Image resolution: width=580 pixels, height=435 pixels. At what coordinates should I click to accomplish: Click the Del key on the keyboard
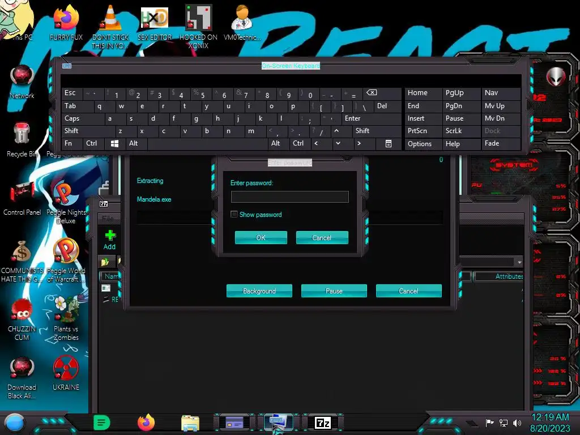coord(387,106)
